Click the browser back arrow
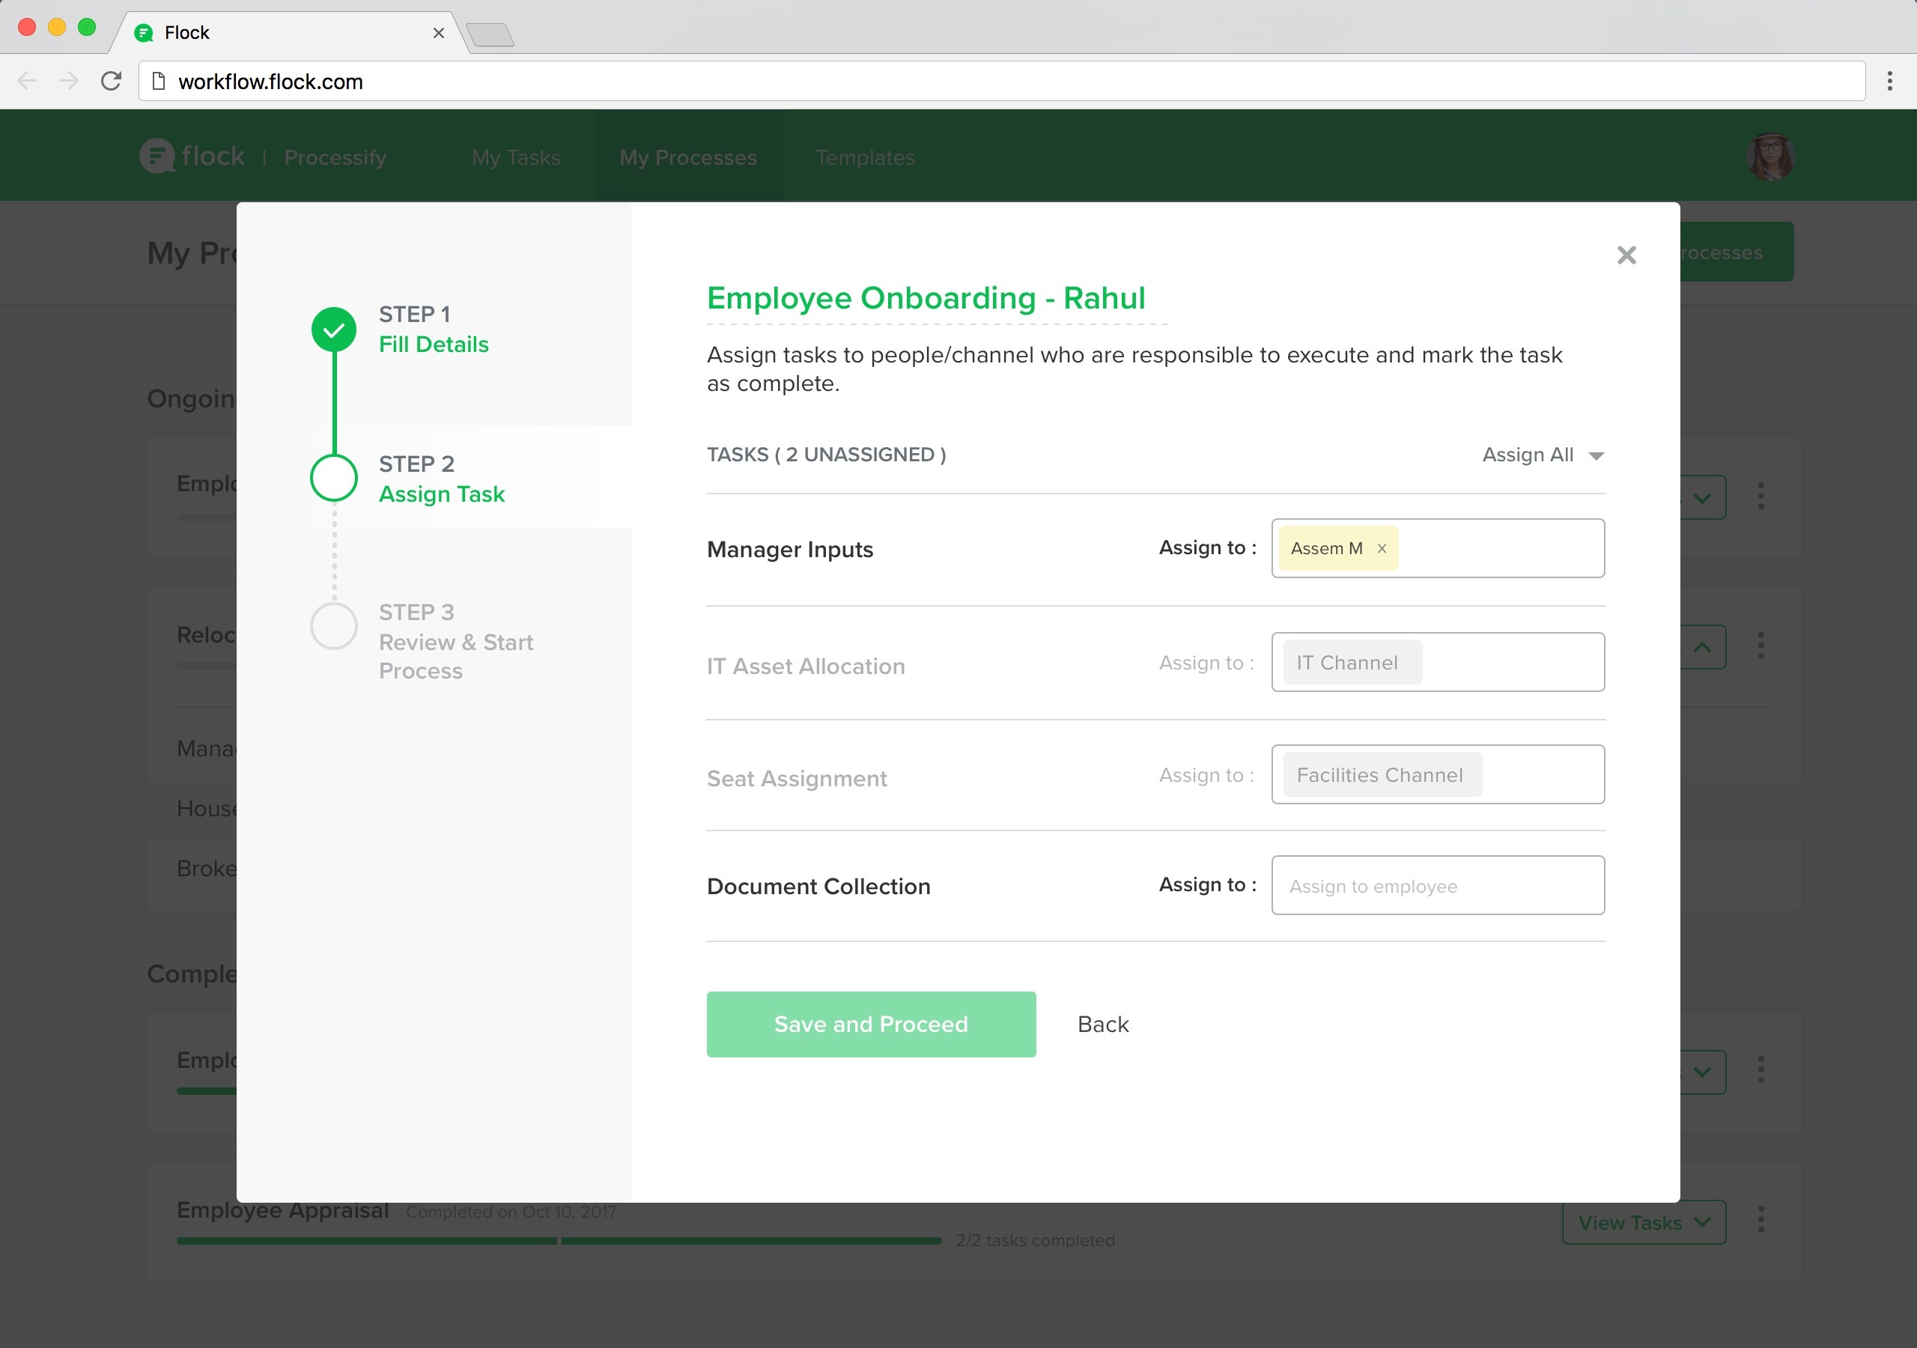Screen dimensions: 1917x1348 (28, 81)
